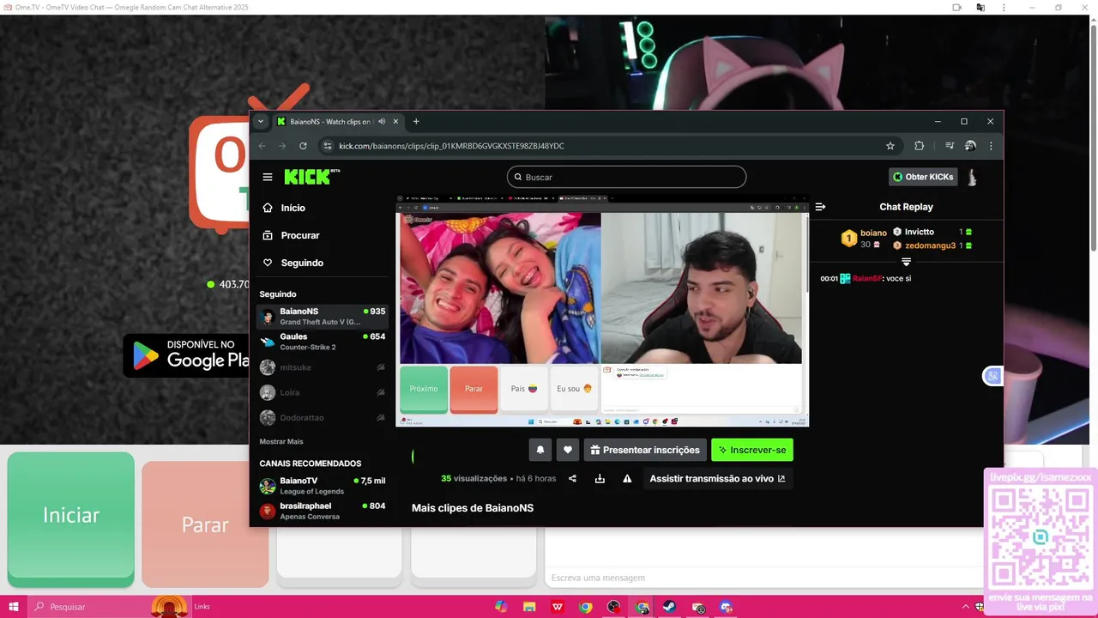Image resolution: width=1098 pixels, height=618 pixels.
Task: Click Parar button in OmeTV window
Action: tap(205, 524)
